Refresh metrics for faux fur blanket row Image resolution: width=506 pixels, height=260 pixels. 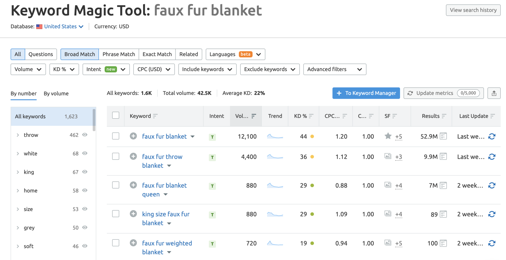[x=492, y=136]
